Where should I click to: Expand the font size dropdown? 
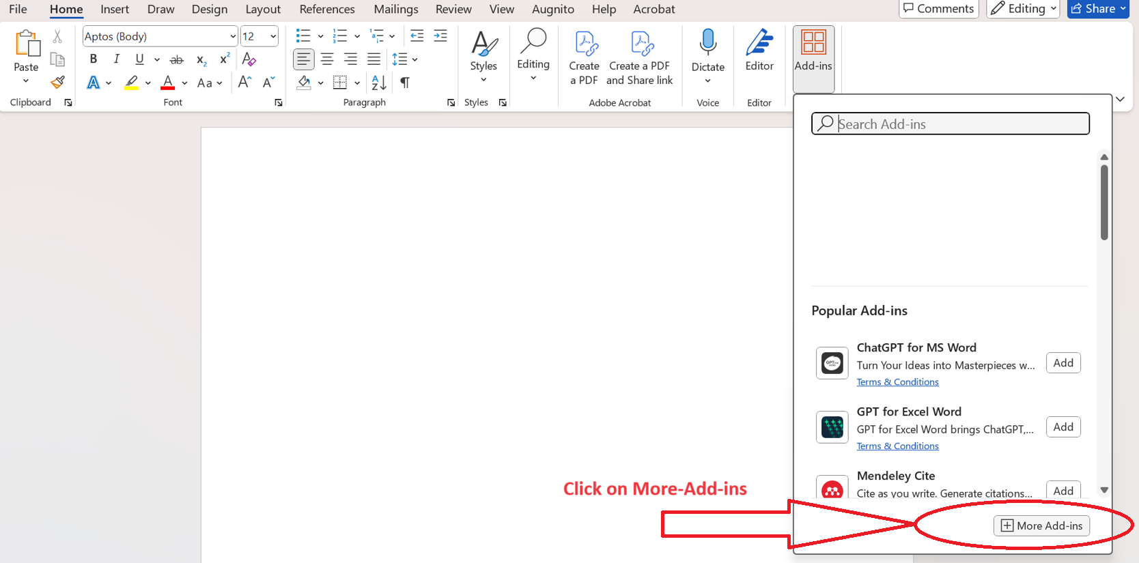point(273,36)
